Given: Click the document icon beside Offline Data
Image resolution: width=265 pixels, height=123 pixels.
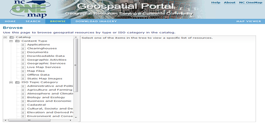Looking at the screenshot, I should [x=24, y=75].
